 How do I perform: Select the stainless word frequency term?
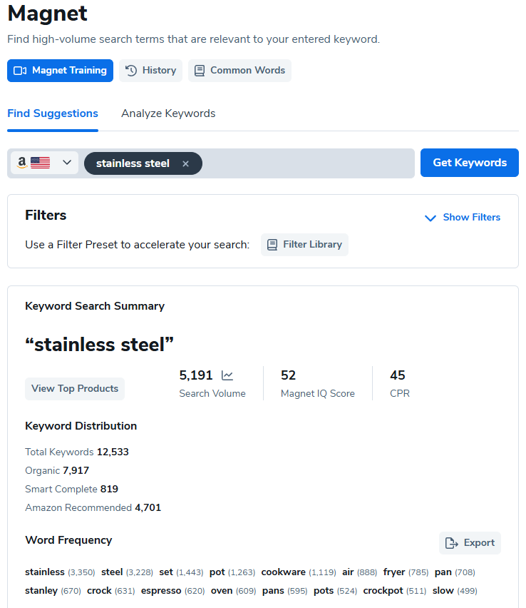(x=44, y=572)
